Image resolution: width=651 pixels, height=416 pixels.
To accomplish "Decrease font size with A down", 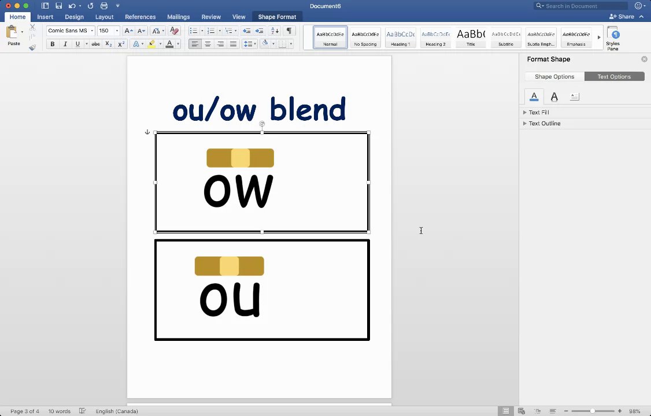I will 142,31.
